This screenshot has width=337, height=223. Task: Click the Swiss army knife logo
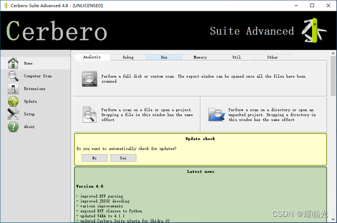click(314, 30)
